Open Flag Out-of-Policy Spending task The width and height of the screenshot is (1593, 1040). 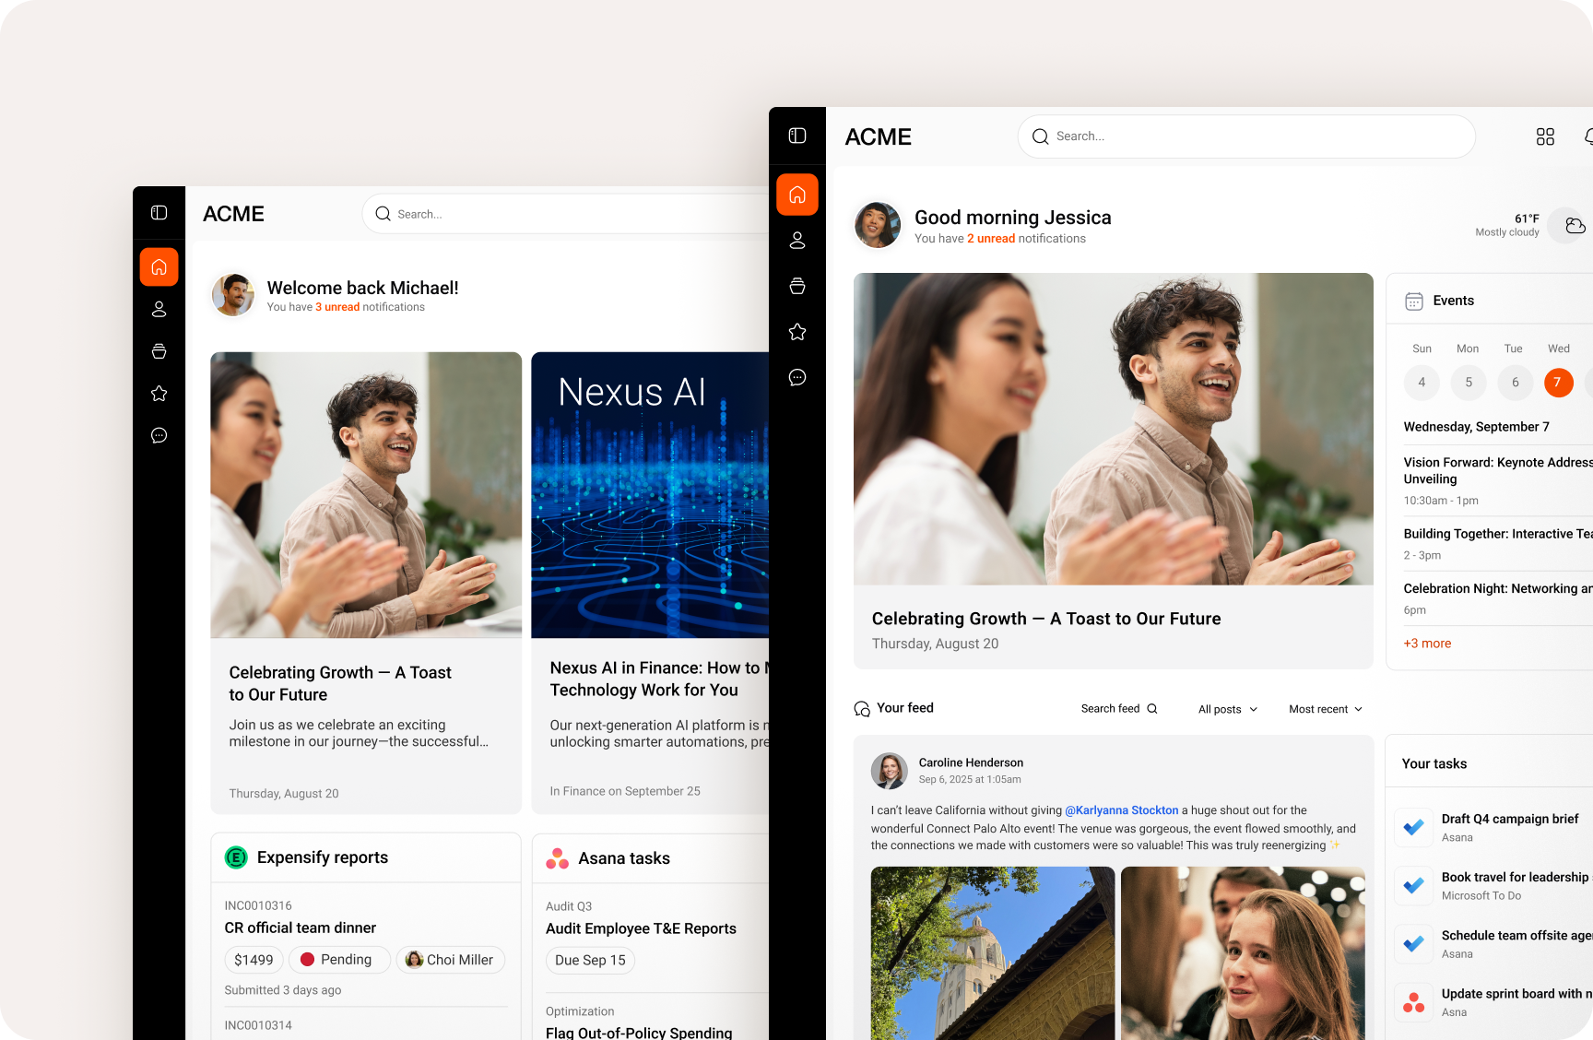639,1033
